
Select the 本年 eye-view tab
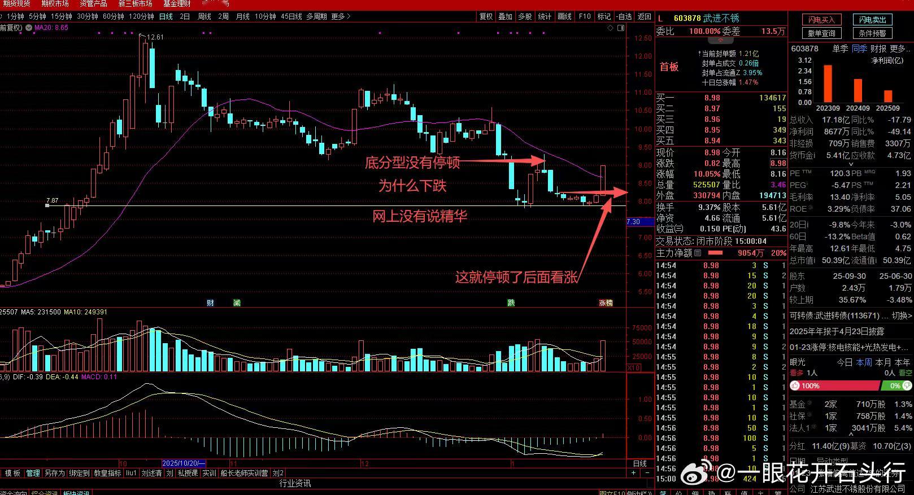(x=903, y=362)
